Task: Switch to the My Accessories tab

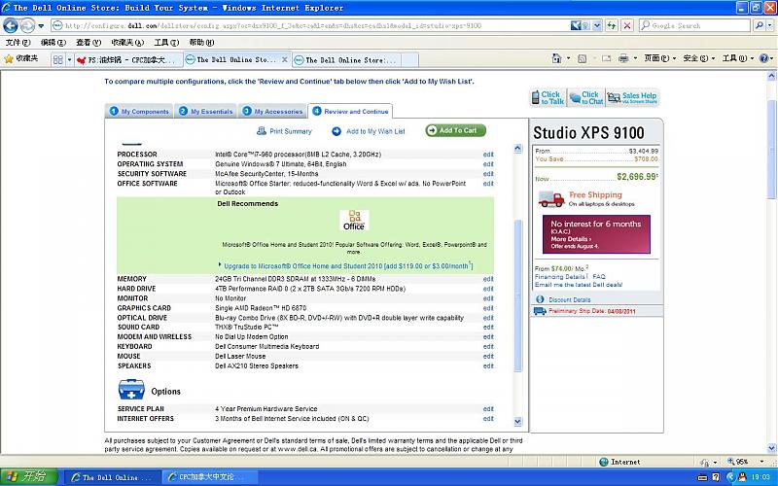Action: coord(272,111)
